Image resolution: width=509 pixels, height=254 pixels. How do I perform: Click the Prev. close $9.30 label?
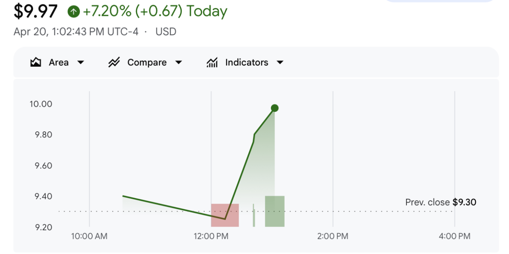coord(441,202)
